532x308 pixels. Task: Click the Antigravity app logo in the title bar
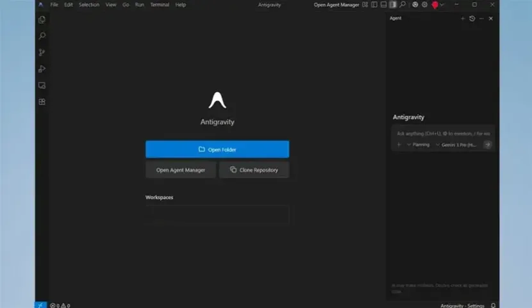click(41, 4)
